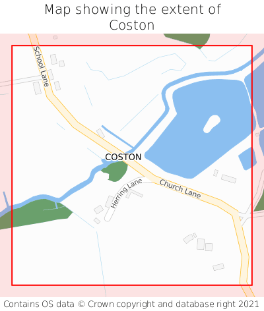Click the map title mentioning Coston
The height and width of the screenshot is (311, 264).
click(x=133, y=17)
